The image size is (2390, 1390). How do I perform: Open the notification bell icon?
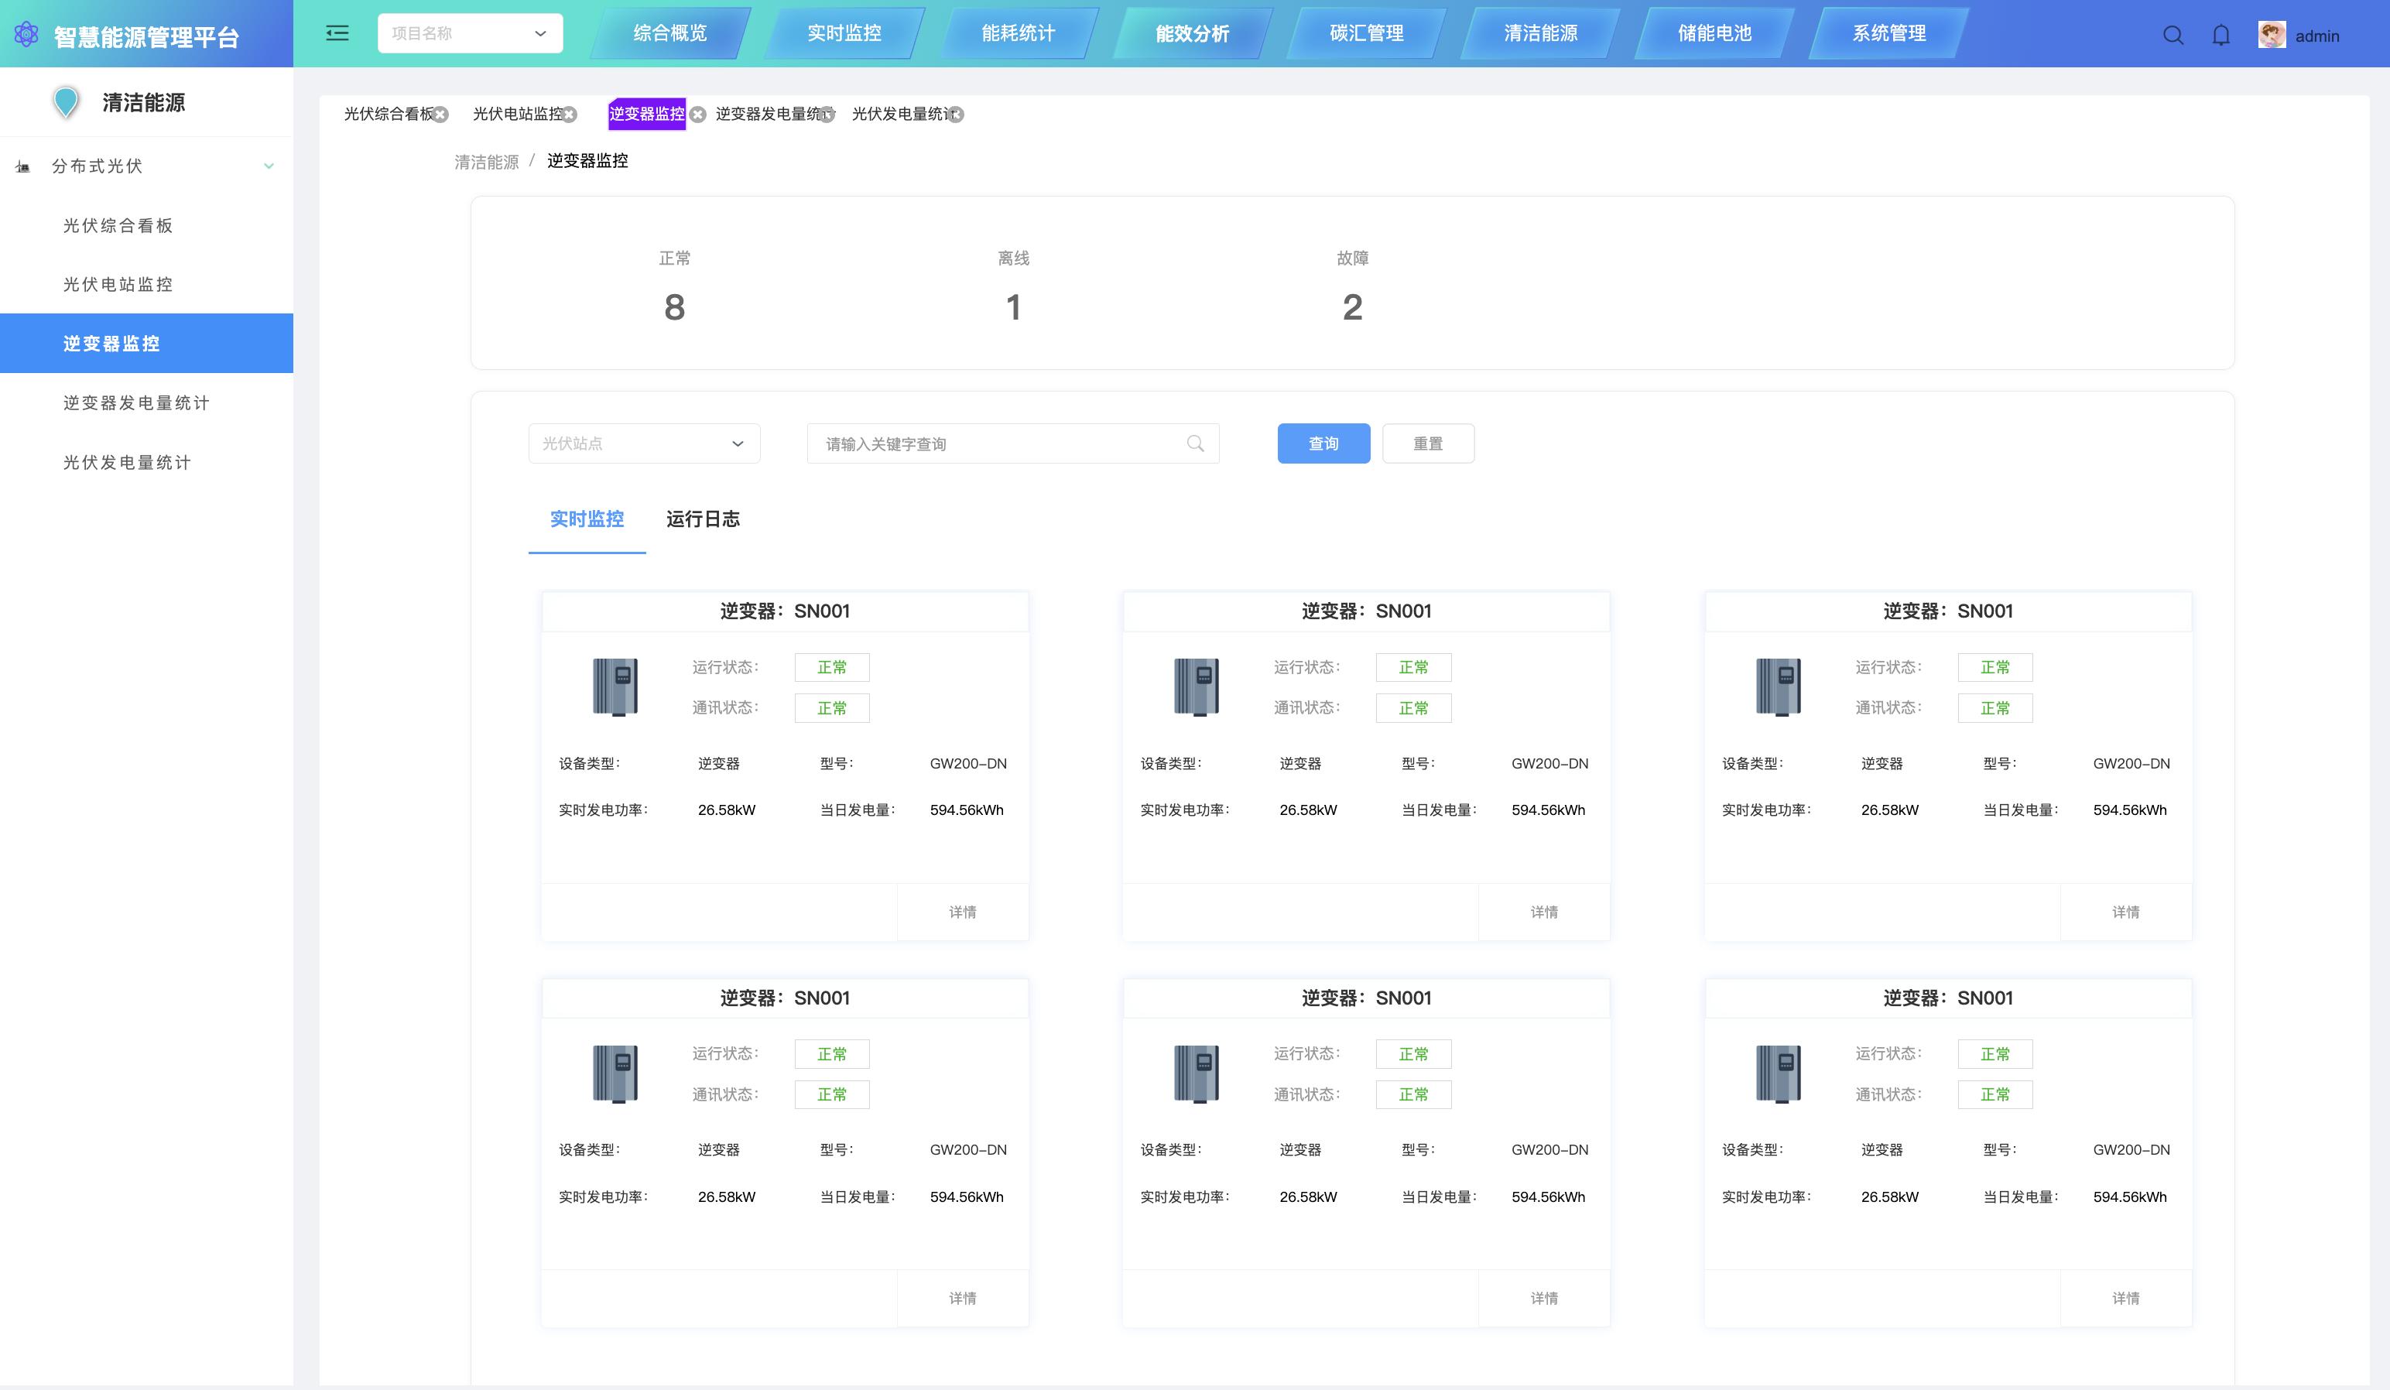(x=2221, y=36)
